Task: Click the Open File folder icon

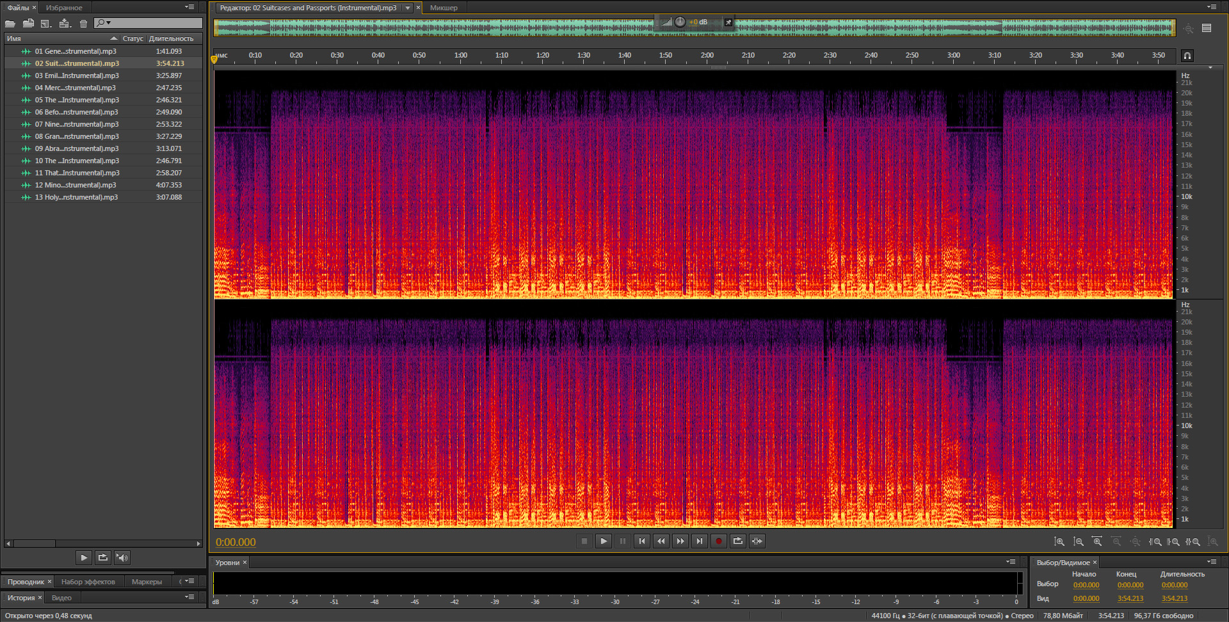Action: click(10, 24)
